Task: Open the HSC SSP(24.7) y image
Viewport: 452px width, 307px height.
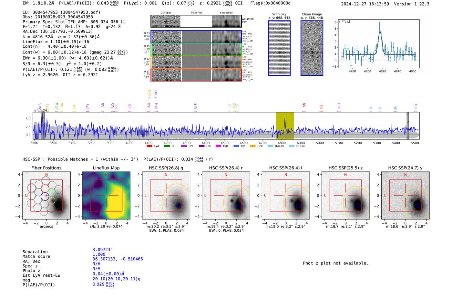Action: (x=405, y=196)
